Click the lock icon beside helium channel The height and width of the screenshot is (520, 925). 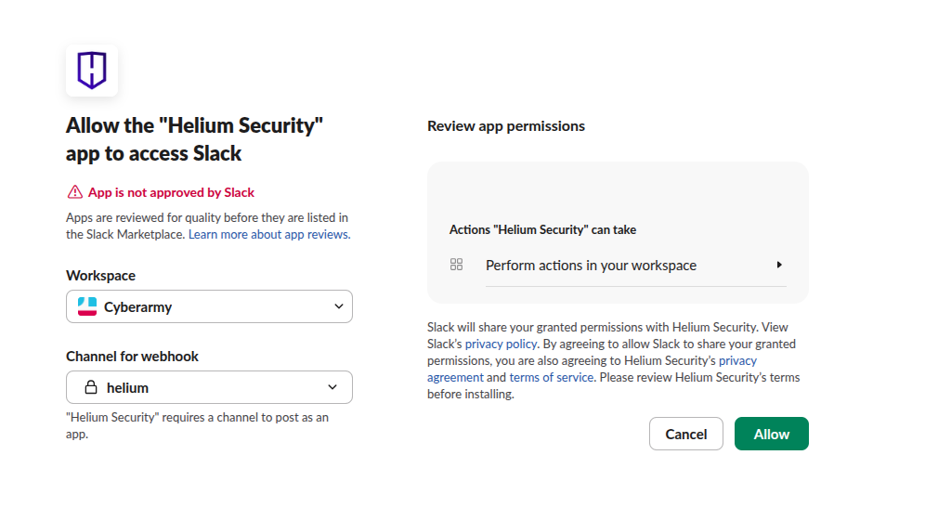91,387
